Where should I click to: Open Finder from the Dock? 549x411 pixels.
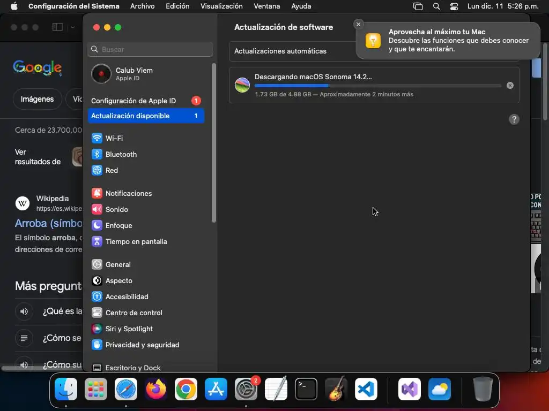(66, 389)
